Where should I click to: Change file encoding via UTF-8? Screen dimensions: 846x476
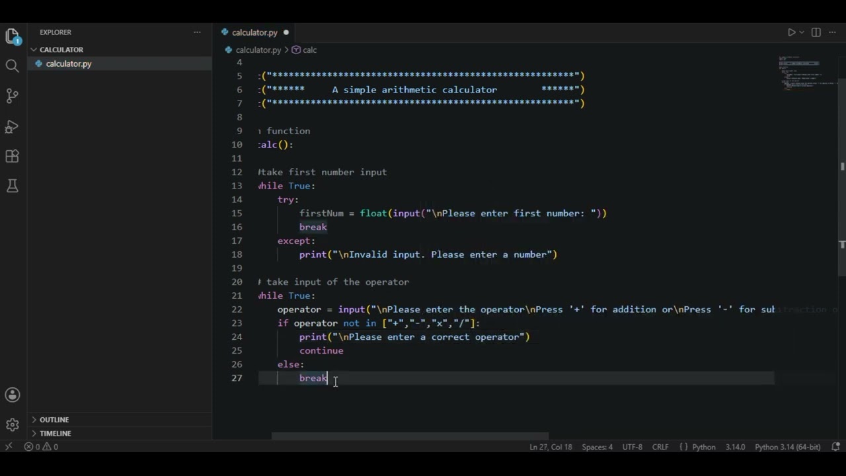[x=632, y=447]
